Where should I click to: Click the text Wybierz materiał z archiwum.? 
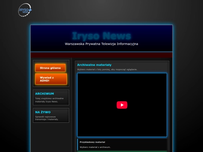click(95, 147)
